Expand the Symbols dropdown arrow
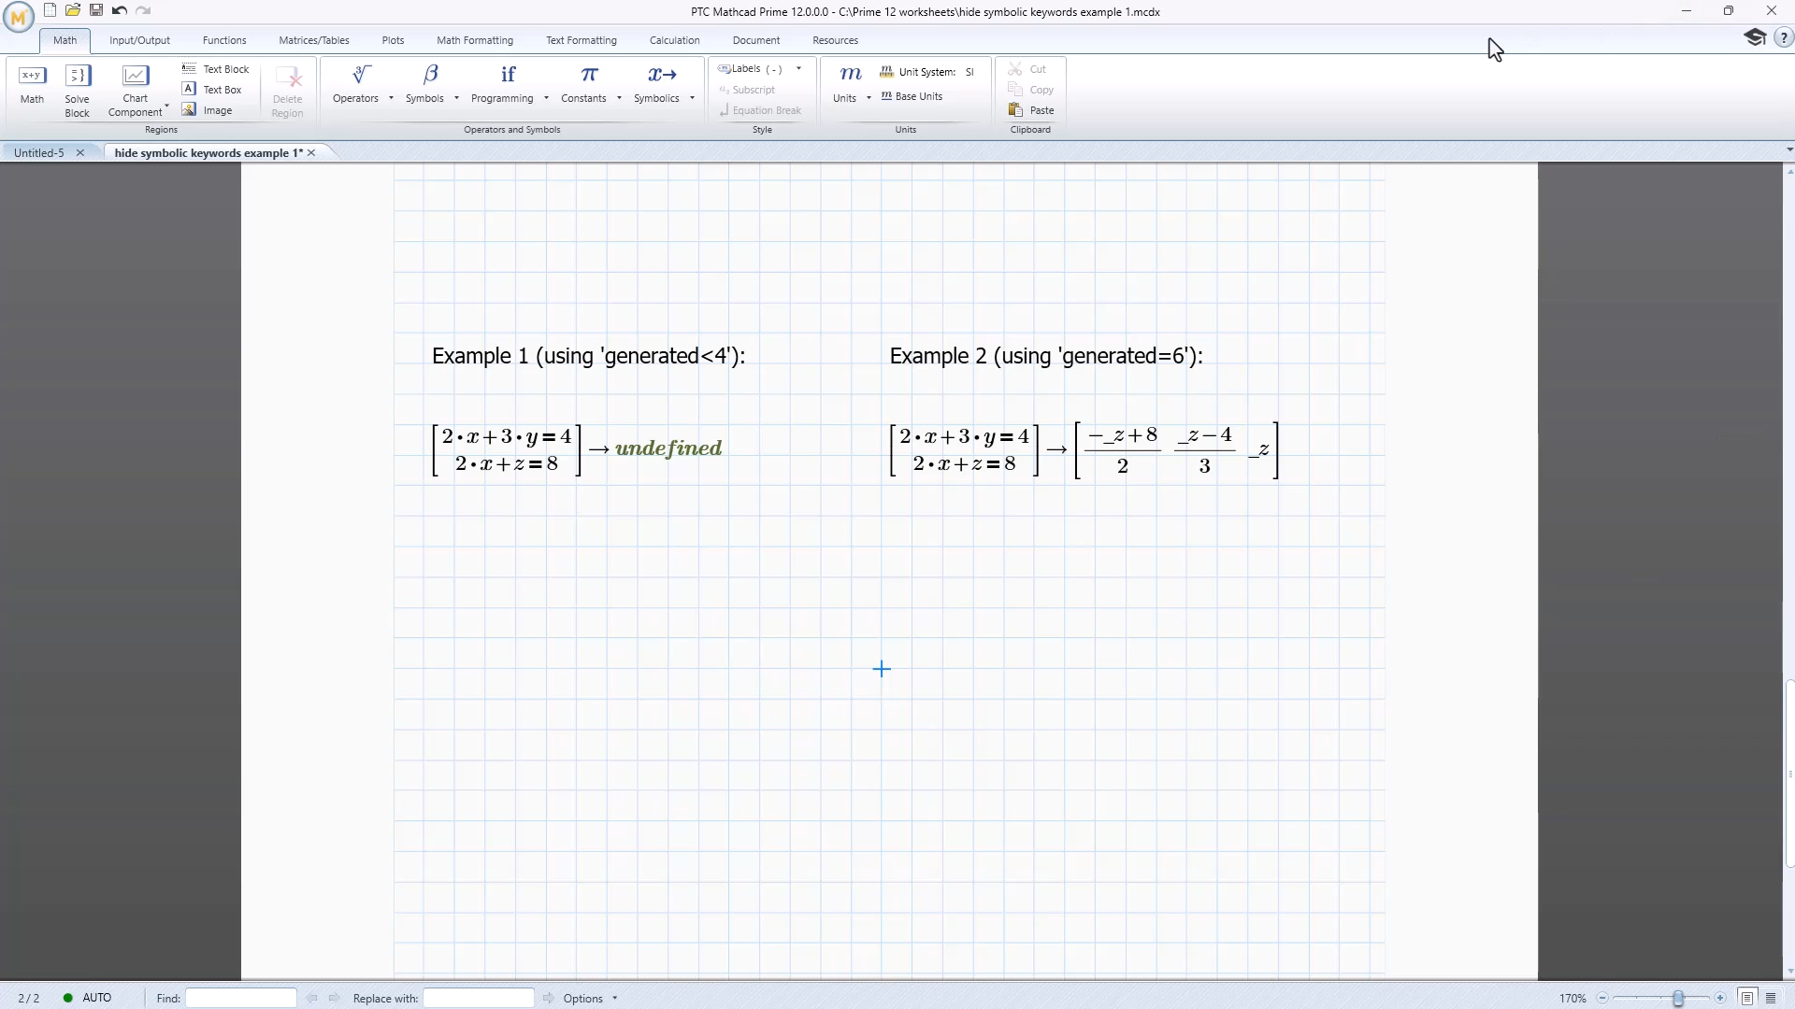The image size is (1795, 1009). (x=456, y=98)
